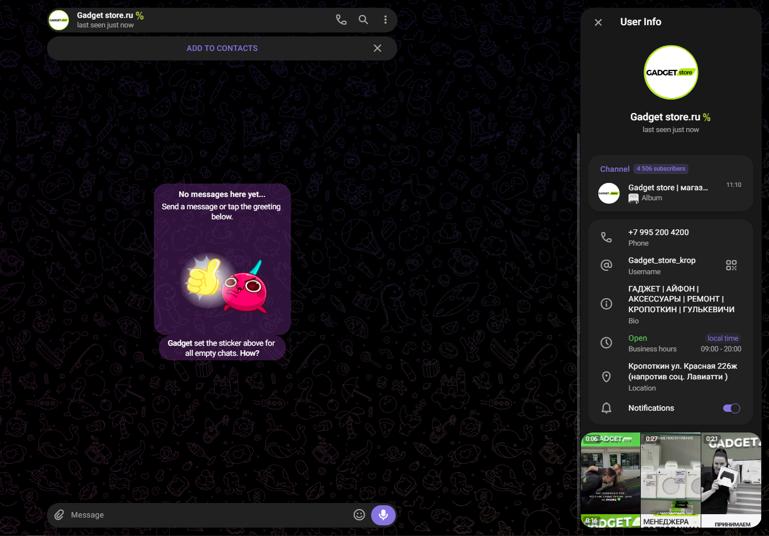Record a voice message with microphone button

point(383,515)
